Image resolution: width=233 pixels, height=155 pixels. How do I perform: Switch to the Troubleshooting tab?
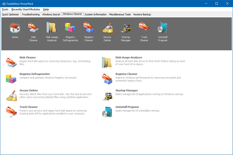pos(31,14)
